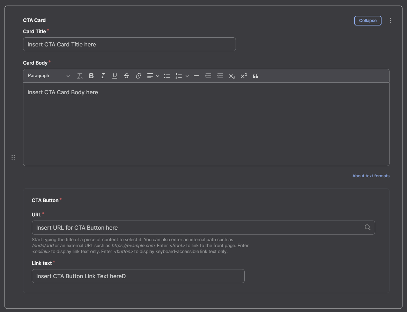The width and height of the screenshot is (407, 312).
Task: Open the numbered list style dropdown arrow
Action: pyautogui.click(x=187, y=76)
